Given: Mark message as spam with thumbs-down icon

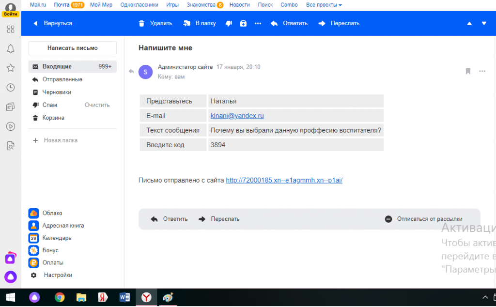Looking at the screenshot, I should (229, 23).
